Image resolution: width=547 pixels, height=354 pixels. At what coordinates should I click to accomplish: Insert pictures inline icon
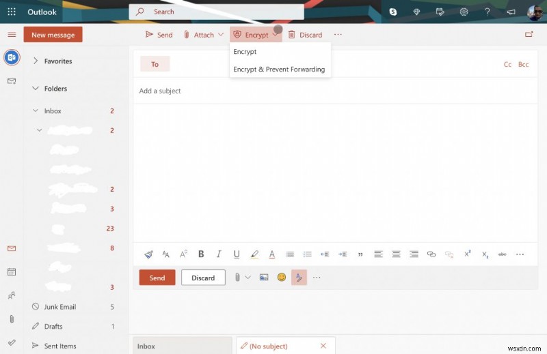point(264,278)
